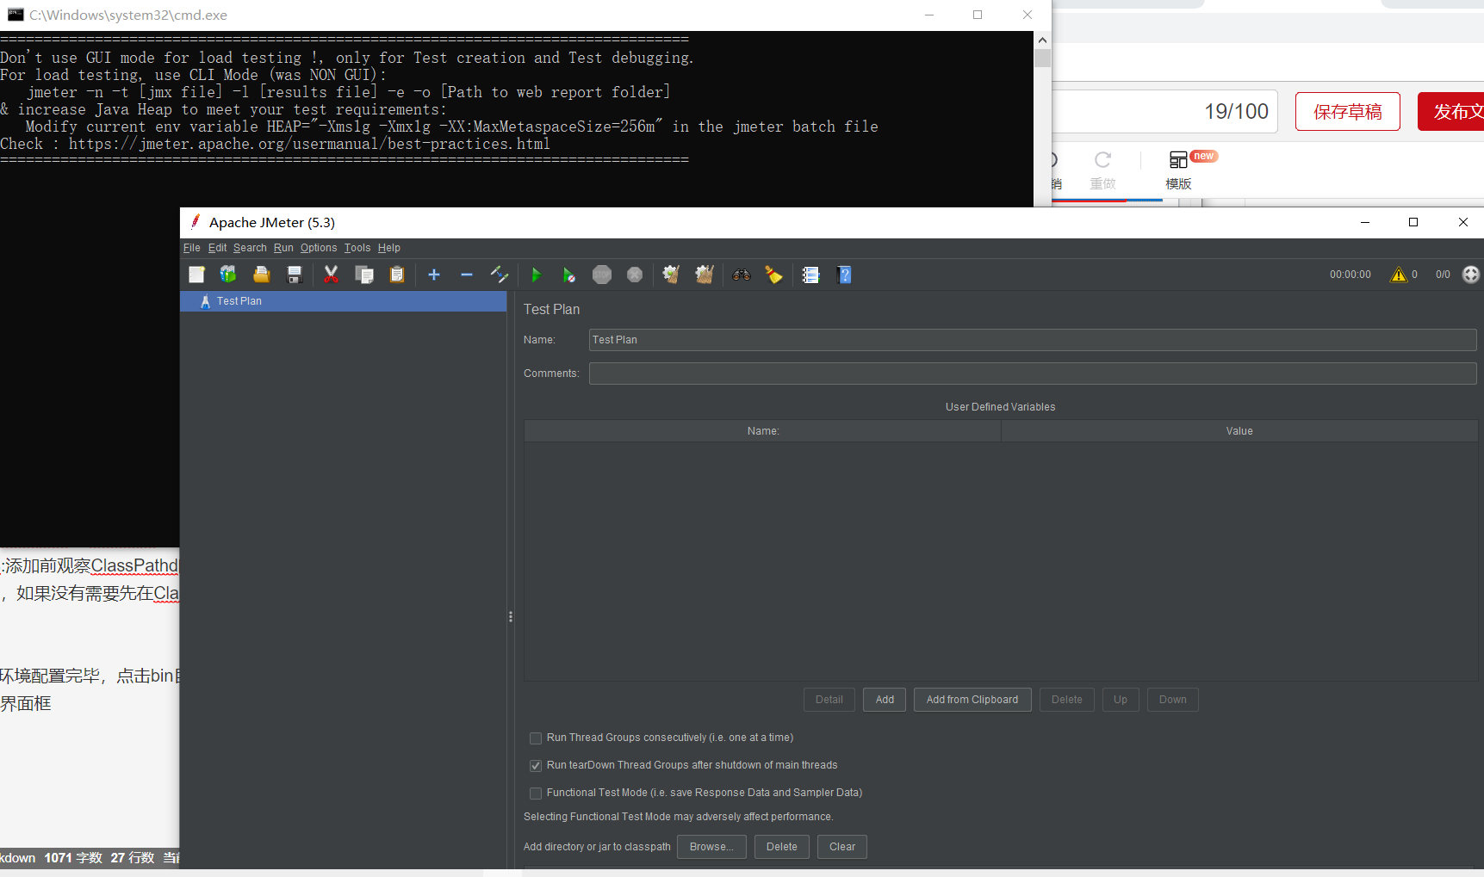Click the 保存草稿 save draft button
The height and width of the screenshot is (877, 1484).
pyautogui.click(x=1348, y=112)
